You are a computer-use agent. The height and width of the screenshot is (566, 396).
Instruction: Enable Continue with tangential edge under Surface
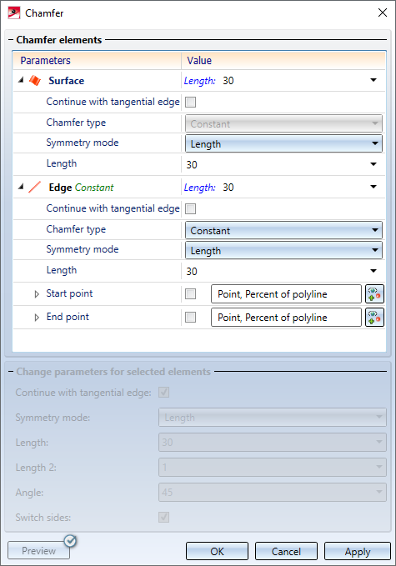(x=191, y=103)
